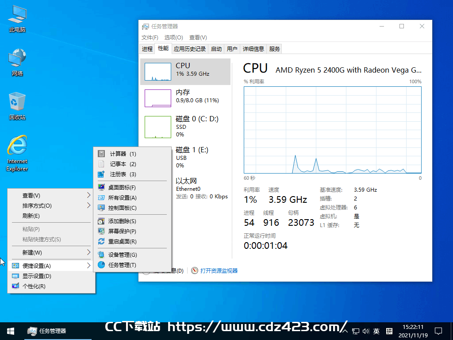Click the processor name AMD Ryzen 5 2400G
Screen dimensions: 453x340
(349, 70)
